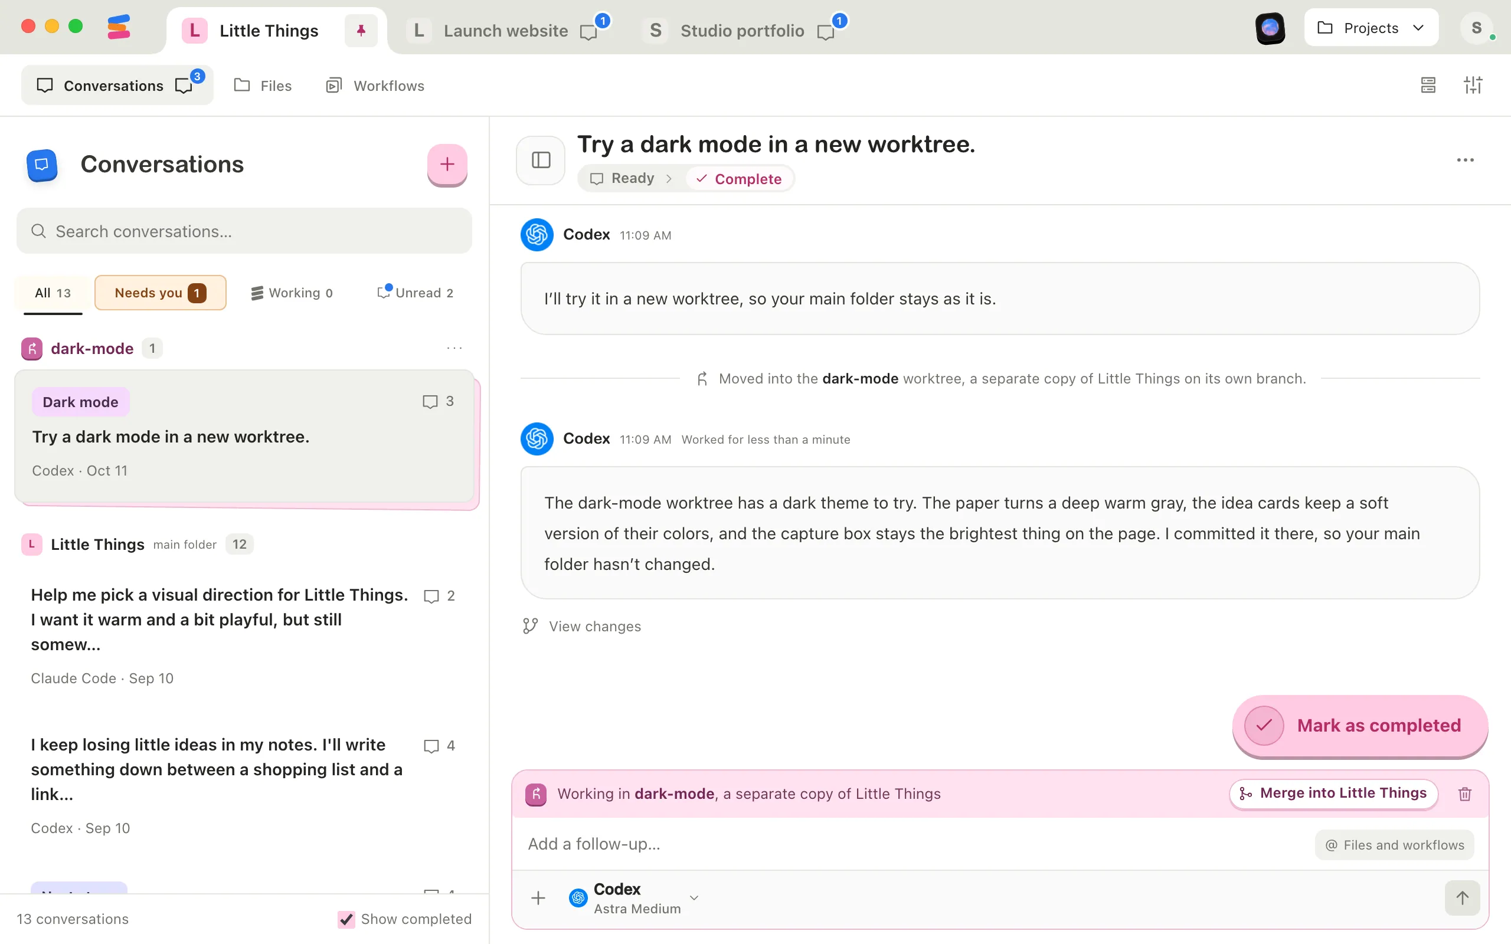The image size is (1511, 944).
Task: Filter conversations by Working
Action: click(292, 293)
